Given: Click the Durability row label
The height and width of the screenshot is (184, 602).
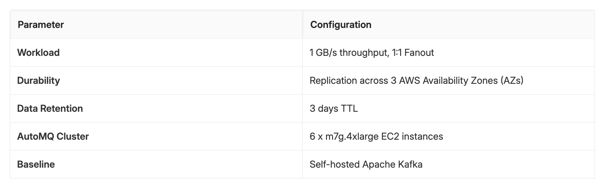Looking at the screenshot, I should [x=38, y=81].
